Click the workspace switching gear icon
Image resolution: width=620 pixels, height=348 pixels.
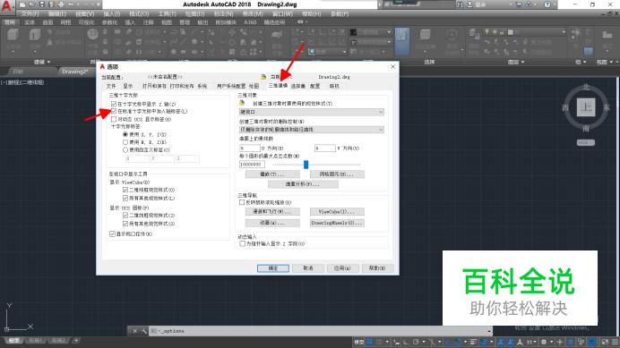544,342
